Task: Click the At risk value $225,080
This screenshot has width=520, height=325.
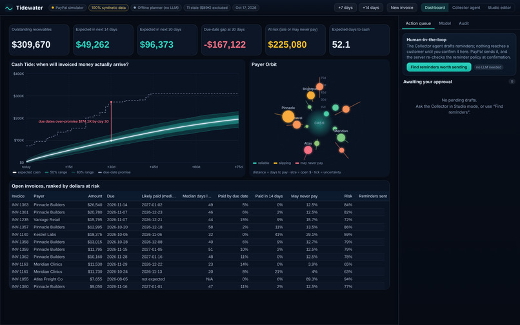Action: point(287,44)
